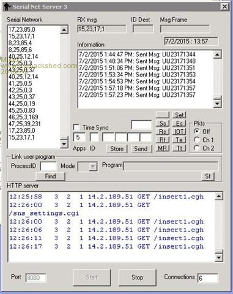Viewport: 233px width, 294px height.
Task: Stop the HTTP server
Action: [x=137, y=277]
